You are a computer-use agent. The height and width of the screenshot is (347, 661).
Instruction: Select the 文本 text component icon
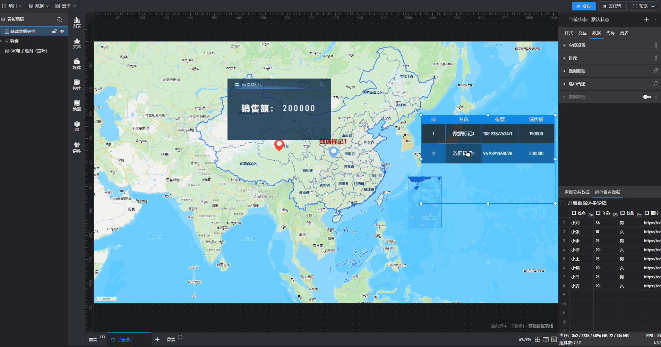[77, 43]
